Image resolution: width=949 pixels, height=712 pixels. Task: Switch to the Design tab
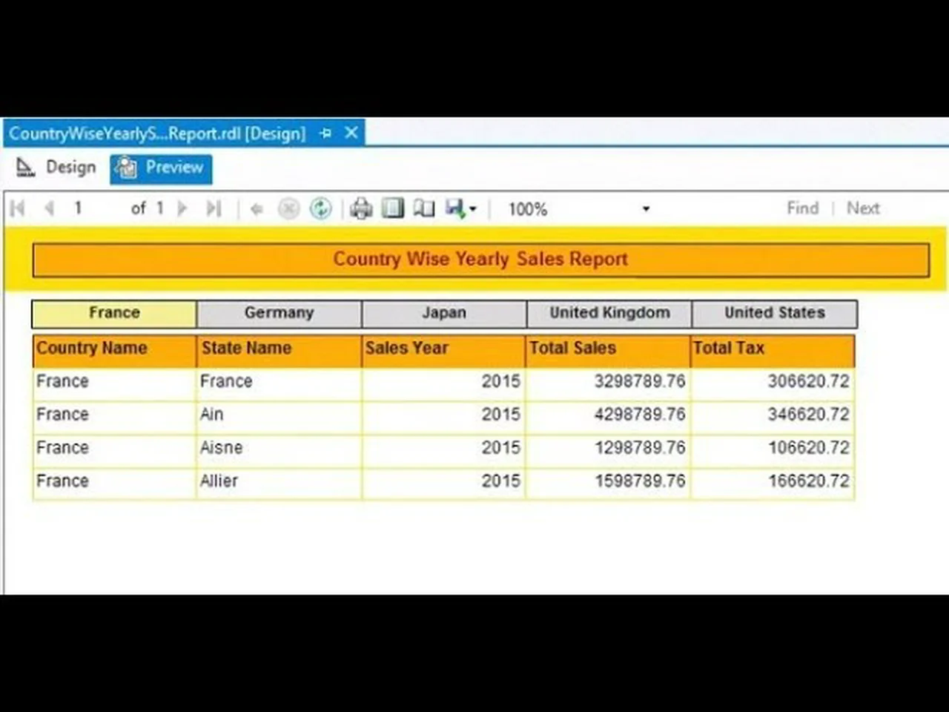tap(57, 168)
